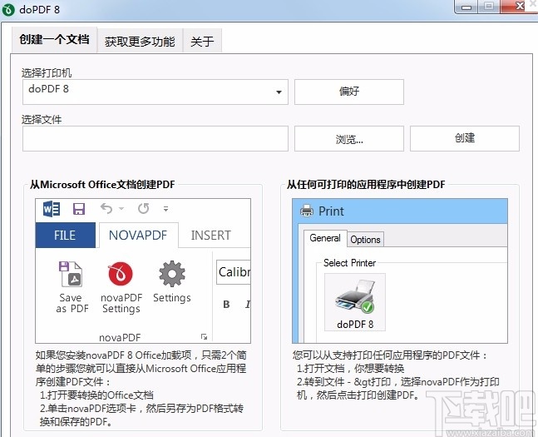
Task: Click the 从任何可打印的应用程序中创建PDF heading
Action: (366, 185)
